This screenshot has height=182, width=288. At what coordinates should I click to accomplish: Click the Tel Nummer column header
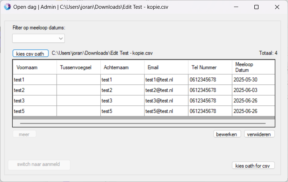(210, 67)
